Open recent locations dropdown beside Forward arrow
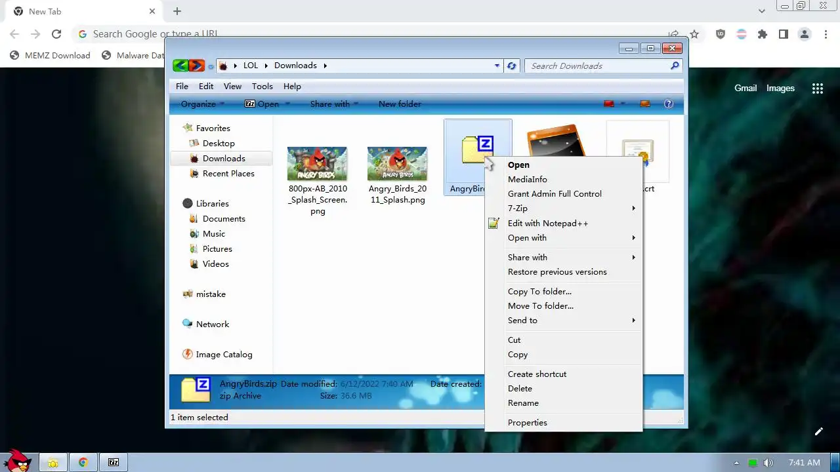Screen dimensions: 840x472 tap(211, 66)
